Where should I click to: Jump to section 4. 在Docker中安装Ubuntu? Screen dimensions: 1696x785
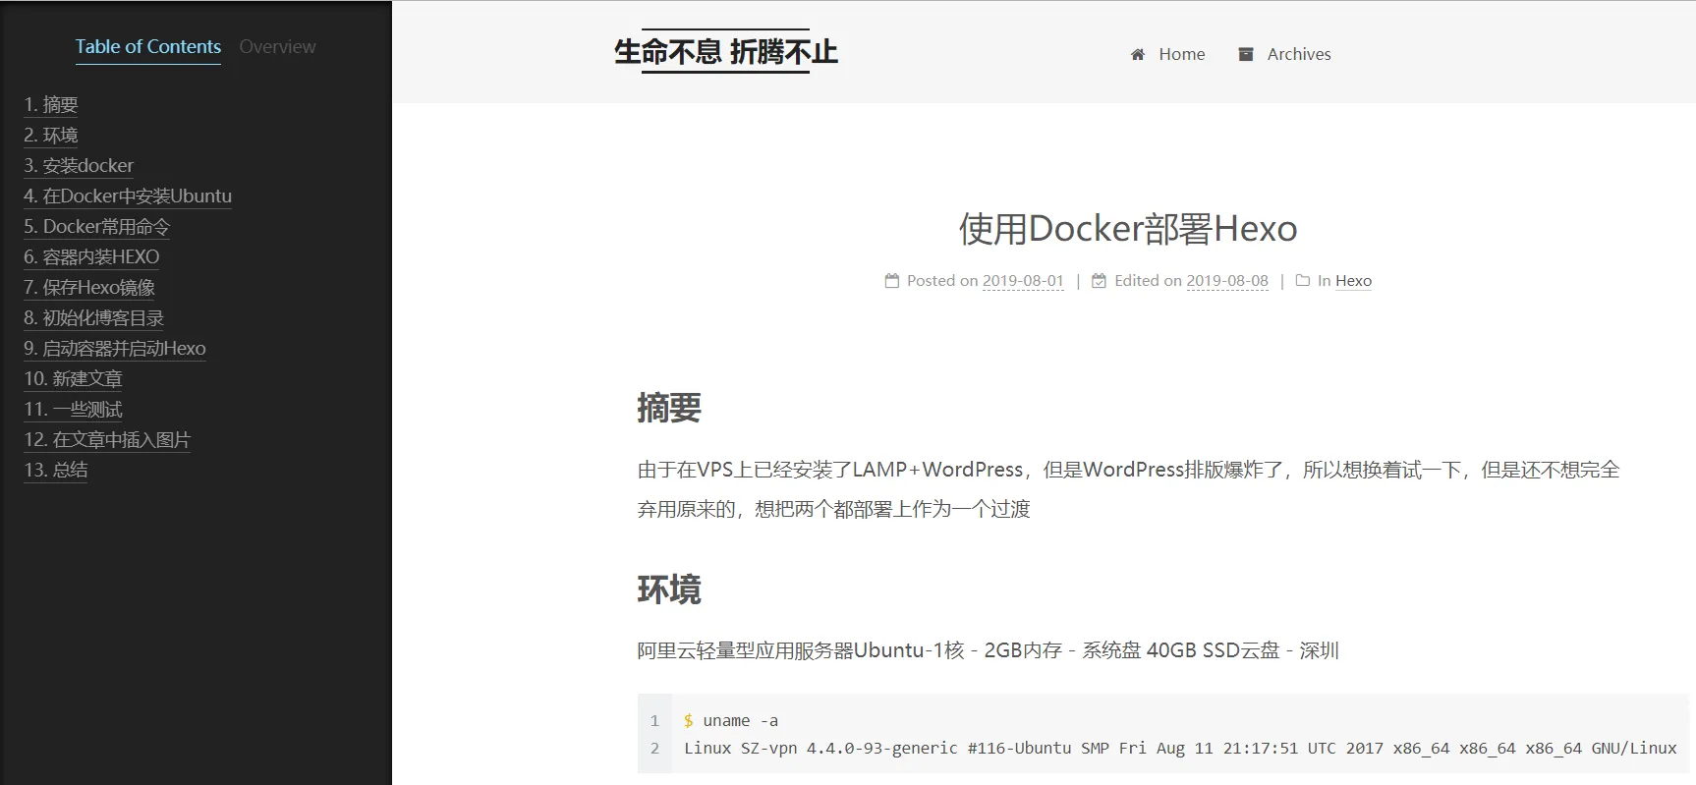(128, 196)
